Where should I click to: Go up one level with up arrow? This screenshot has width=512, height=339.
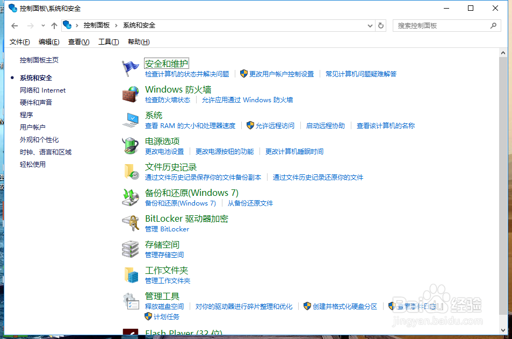[54, 25]
